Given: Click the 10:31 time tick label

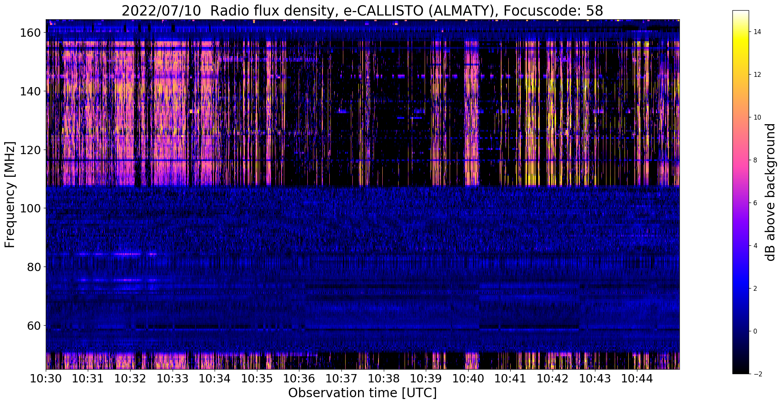Looking at the screenshot, I should pos(88,378).
